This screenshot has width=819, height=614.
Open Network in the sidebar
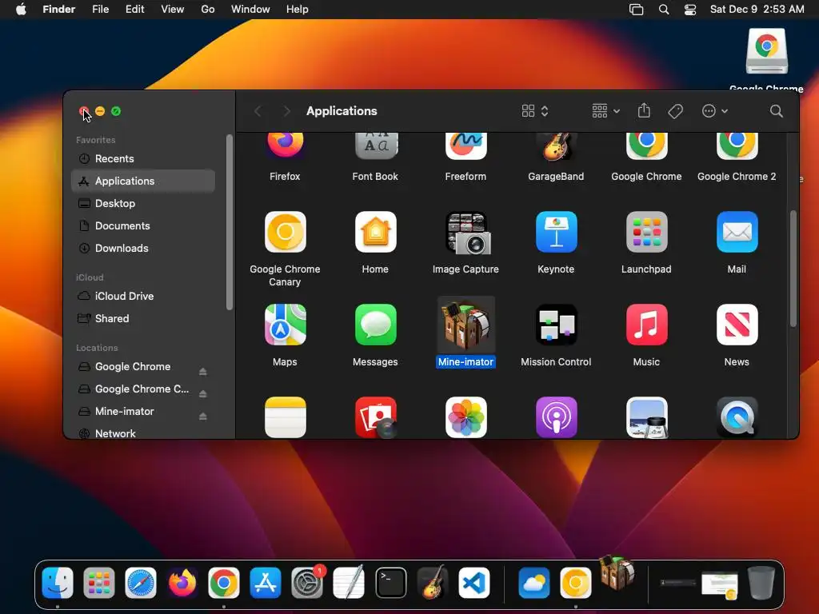pyautogui.click(x=143, y=433)
